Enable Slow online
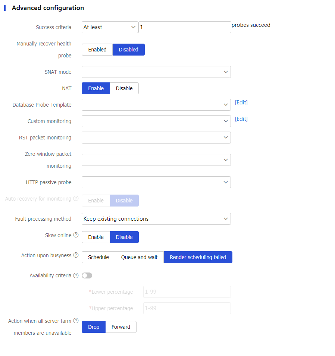Image resolution: width=335 pixels, height=356 pixels. [96, 237]
